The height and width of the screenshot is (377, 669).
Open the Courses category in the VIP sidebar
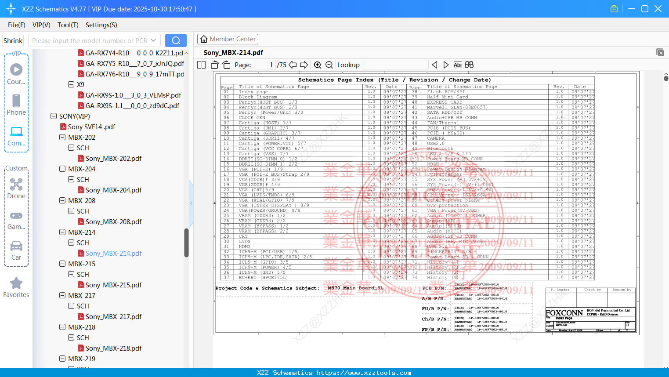click(16, 74)
